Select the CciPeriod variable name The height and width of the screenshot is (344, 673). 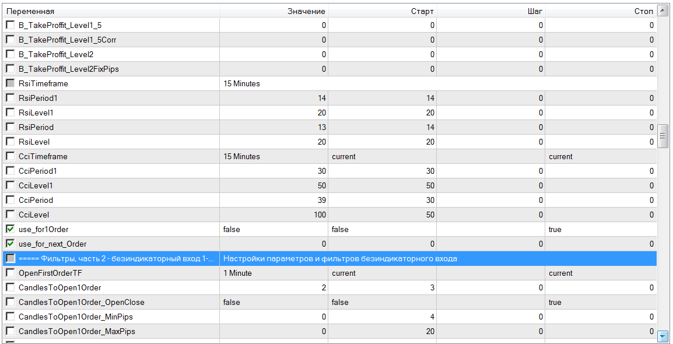click(35, 201)
